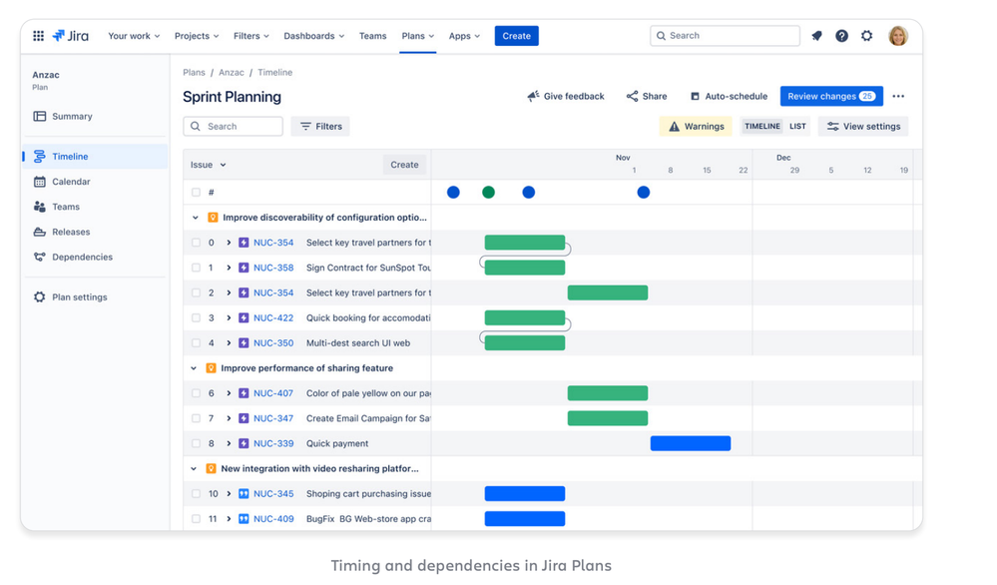Open the Projects dropdown
The image size is (997, 585).
[197, 36]
